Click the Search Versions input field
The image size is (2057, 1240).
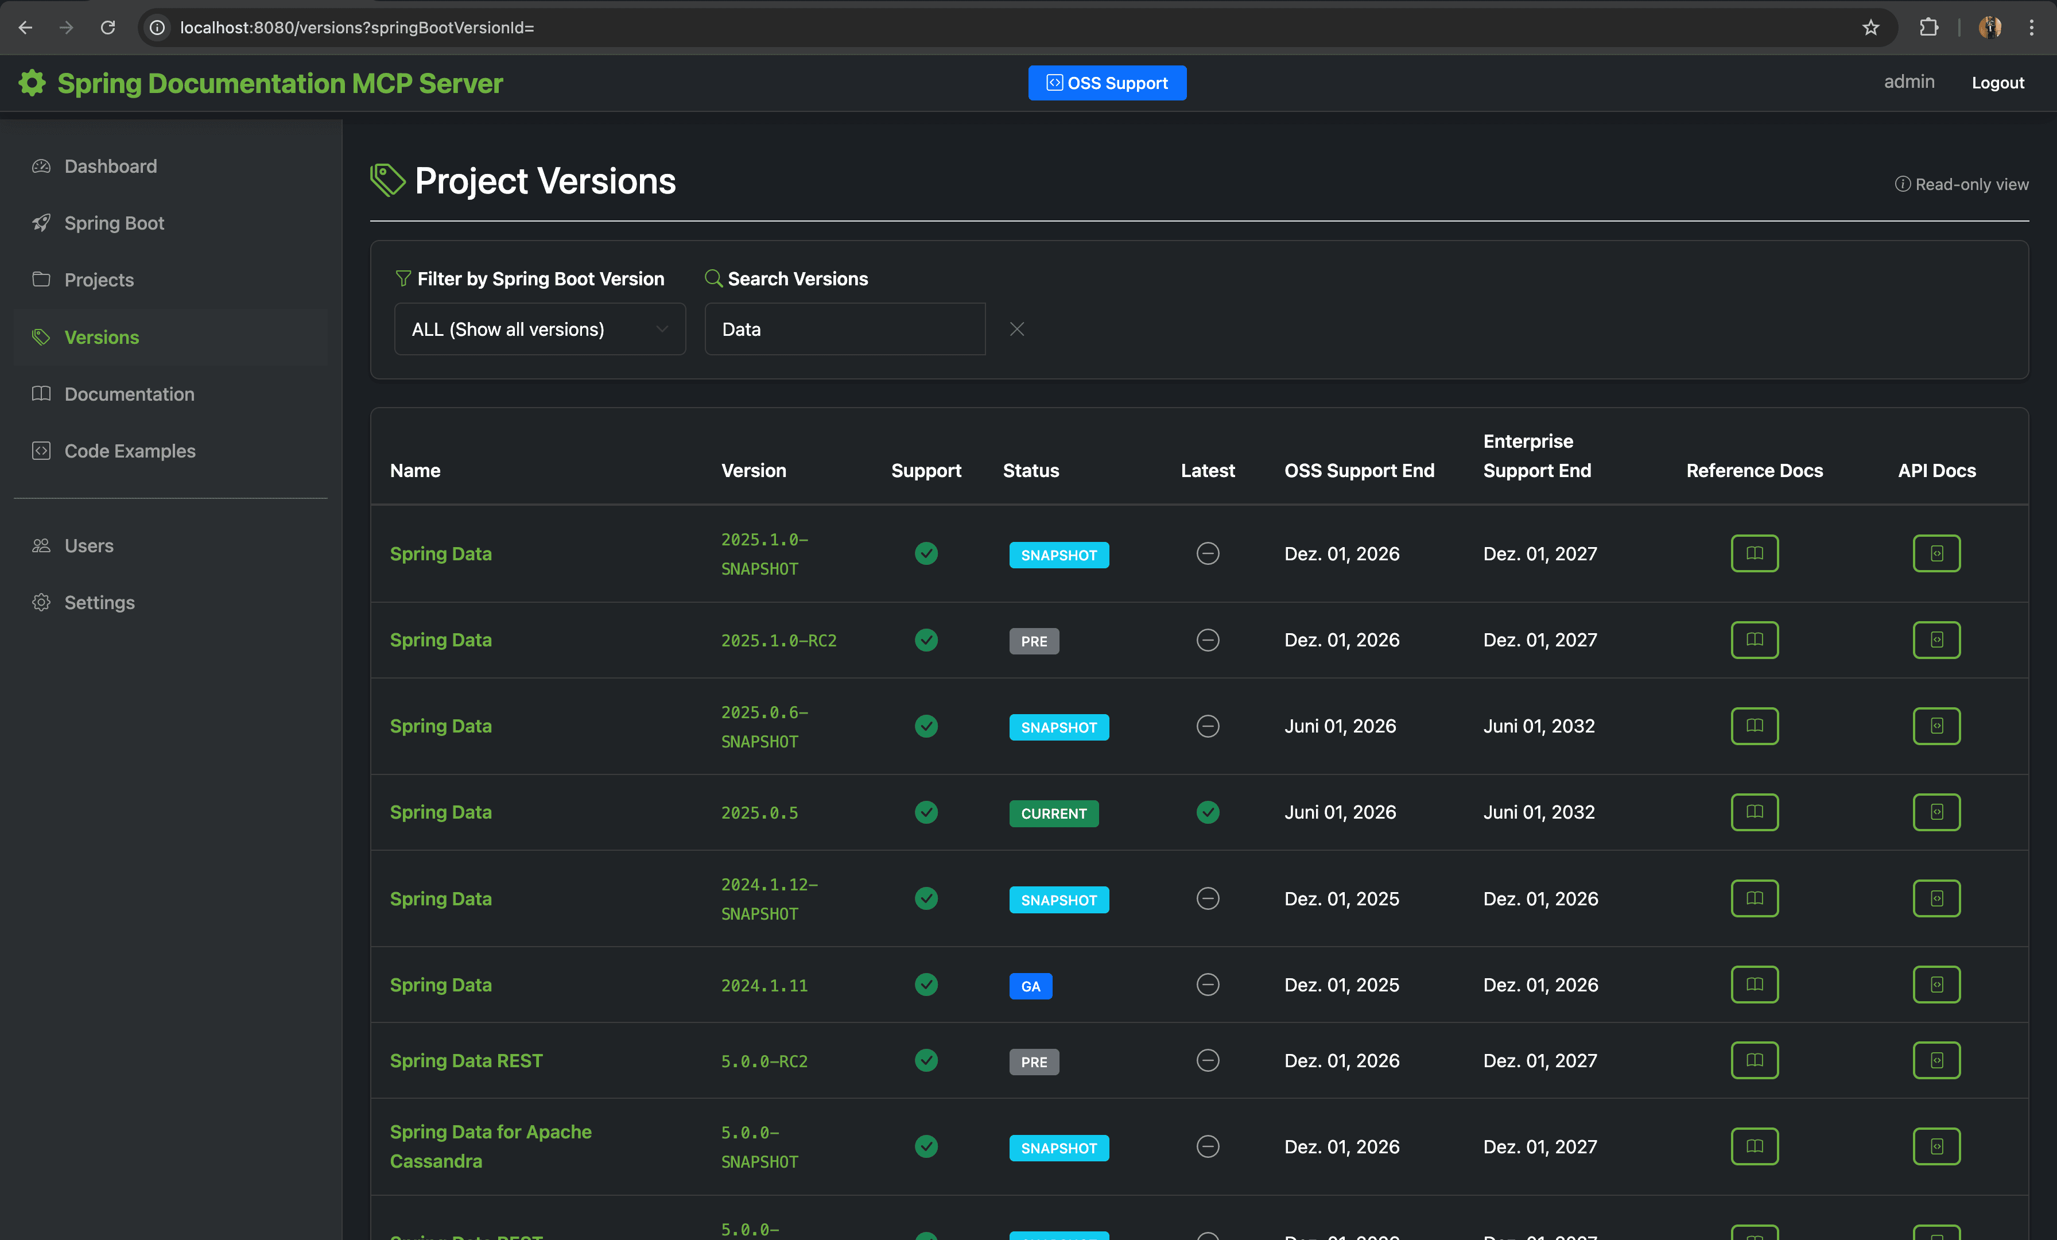tap(844, 329)
